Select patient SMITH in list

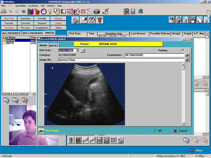point(19,43)
